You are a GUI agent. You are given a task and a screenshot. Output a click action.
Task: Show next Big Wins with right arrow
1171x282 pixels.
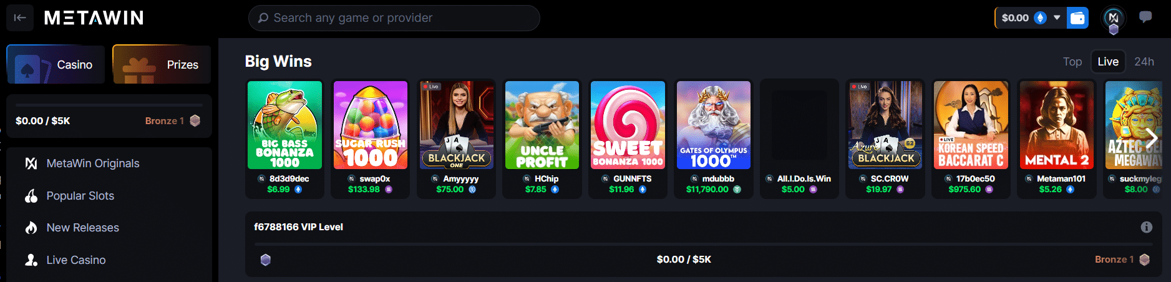coord(1152,137)
